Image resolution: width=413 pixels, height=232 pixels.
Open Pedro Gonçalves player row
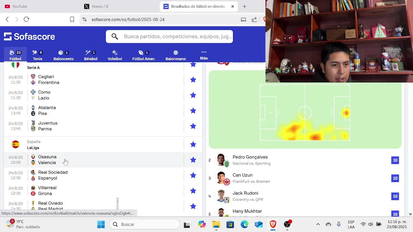tap(305, 160)
